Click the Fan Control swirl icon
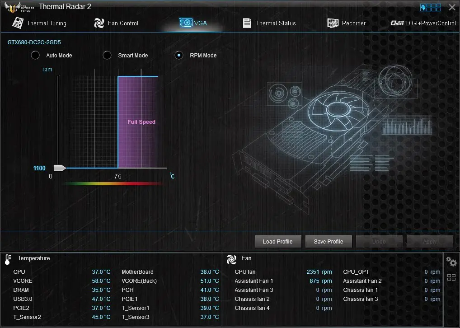The image size is (460, 328). pyautogui.click(x=99, y=23)
